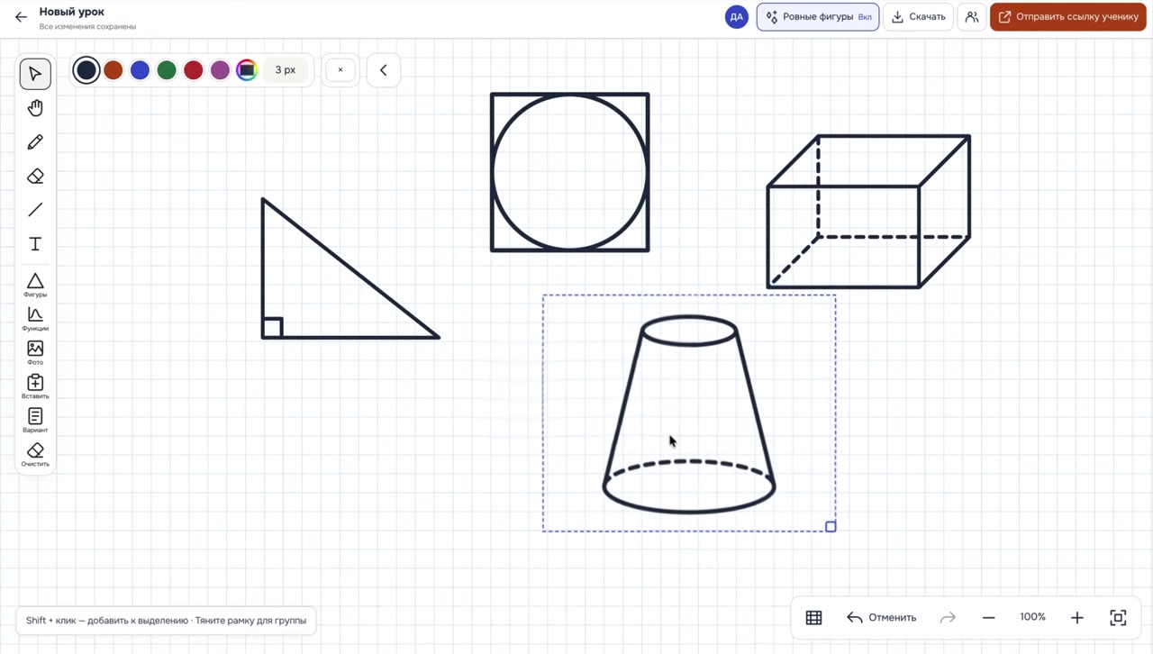Click the Отменить undo button
The image size is (1153, 654).
click(882, 617)
